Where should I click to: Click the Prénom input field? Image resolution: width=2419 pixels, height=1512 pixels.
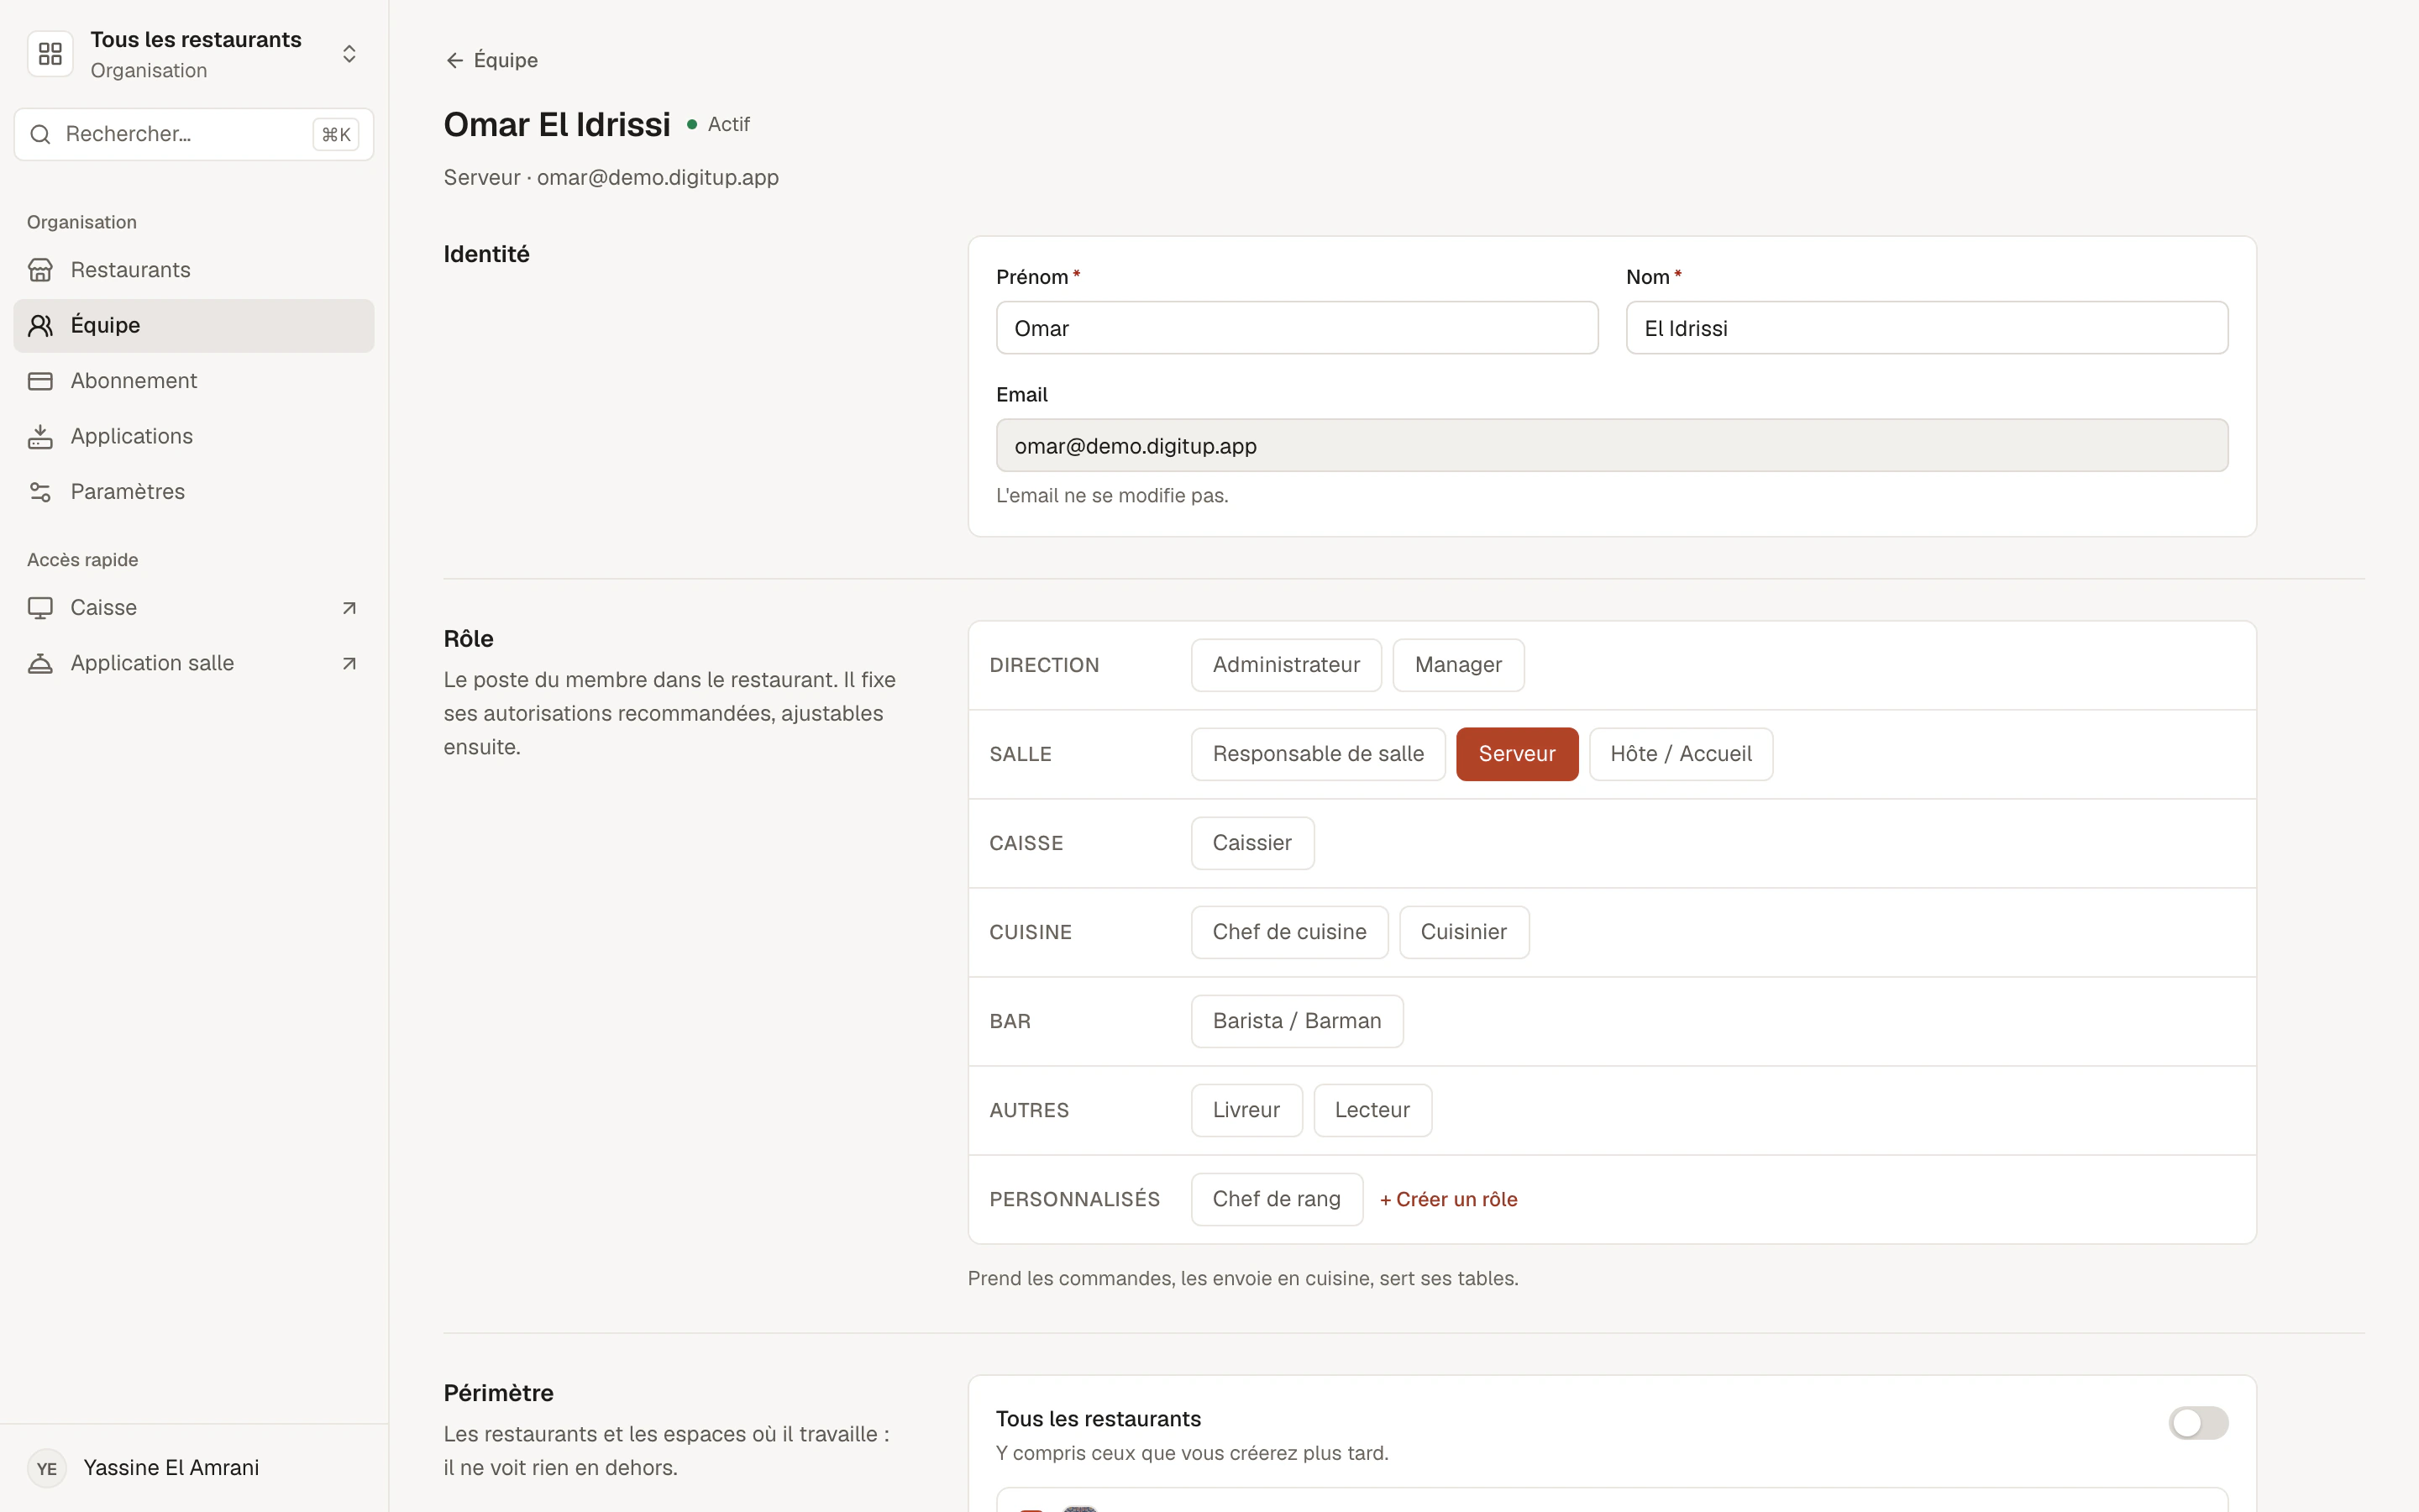coord(1297,328)
